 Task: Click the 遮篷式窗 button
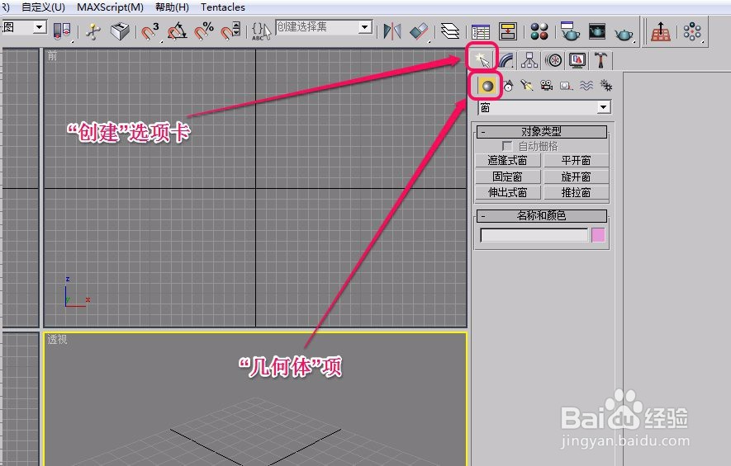pos(507,161)
